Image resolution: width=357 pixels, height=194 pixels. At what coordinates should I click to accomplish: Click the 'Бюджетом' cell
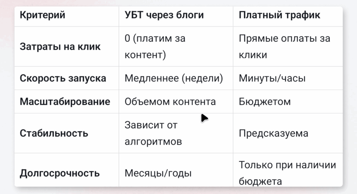pyautogui.click(x=265, y=102)
